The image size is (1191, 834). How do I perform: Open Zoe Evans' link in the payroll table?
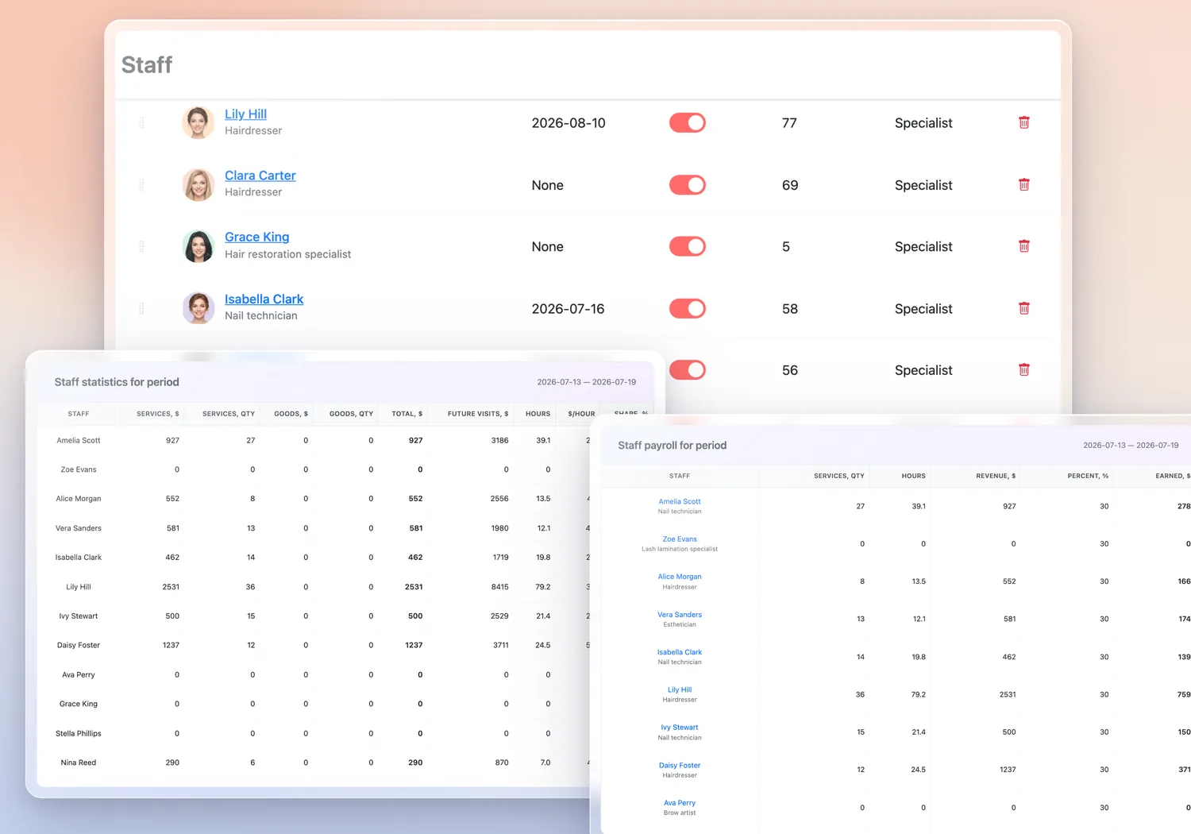[x=680, y=539]
